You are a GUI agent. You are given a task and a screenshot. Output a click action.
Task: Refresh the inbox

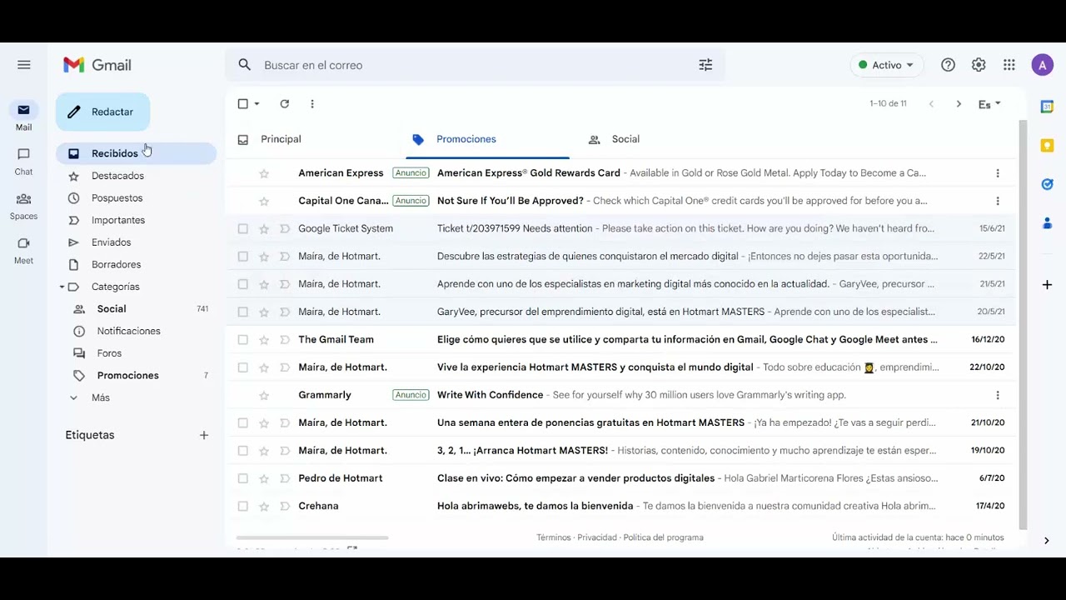(285, 104)
